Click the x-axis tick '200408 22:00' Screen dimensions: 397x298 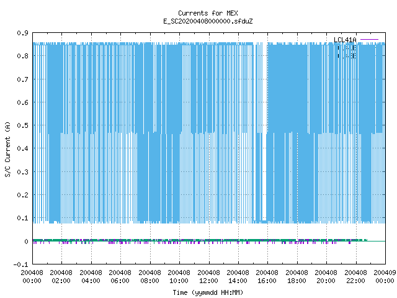click(x=355, y=277)
